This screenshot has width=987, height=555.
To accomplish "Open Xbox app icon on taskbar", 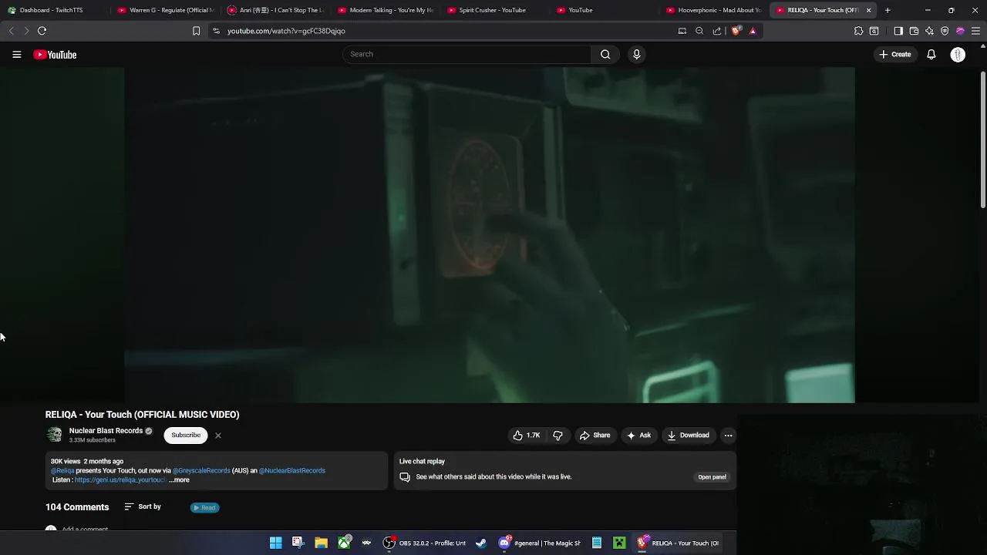I will pos(344,543).
